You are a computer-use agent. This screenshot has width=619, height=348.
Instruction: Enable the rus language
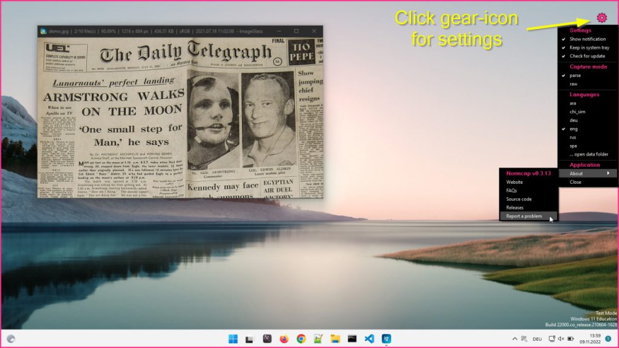point(588,137)
